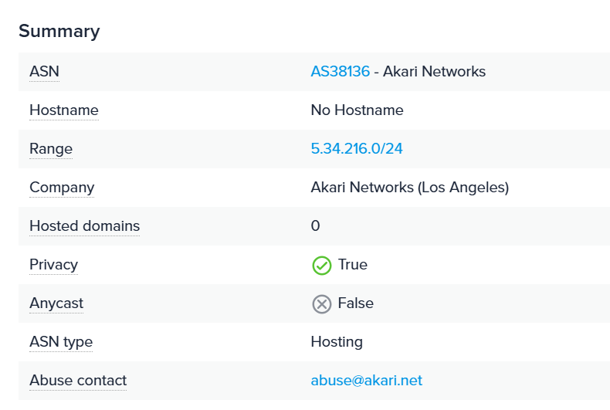Open the 5.34.216.0/24 range link

[357, 149]
